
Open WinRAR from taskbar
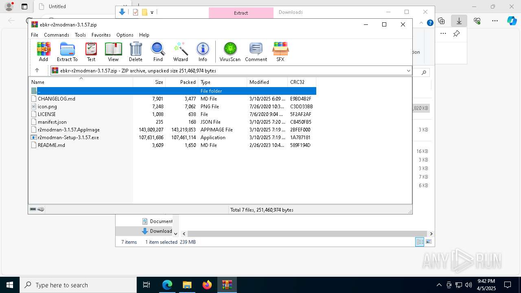(x=227, y=285)
